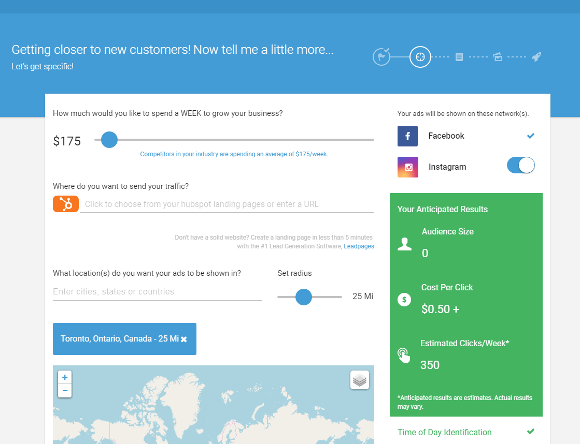Click the Time of Day Identification label
This screenshot has height=444, width=580.
point(444,432)
